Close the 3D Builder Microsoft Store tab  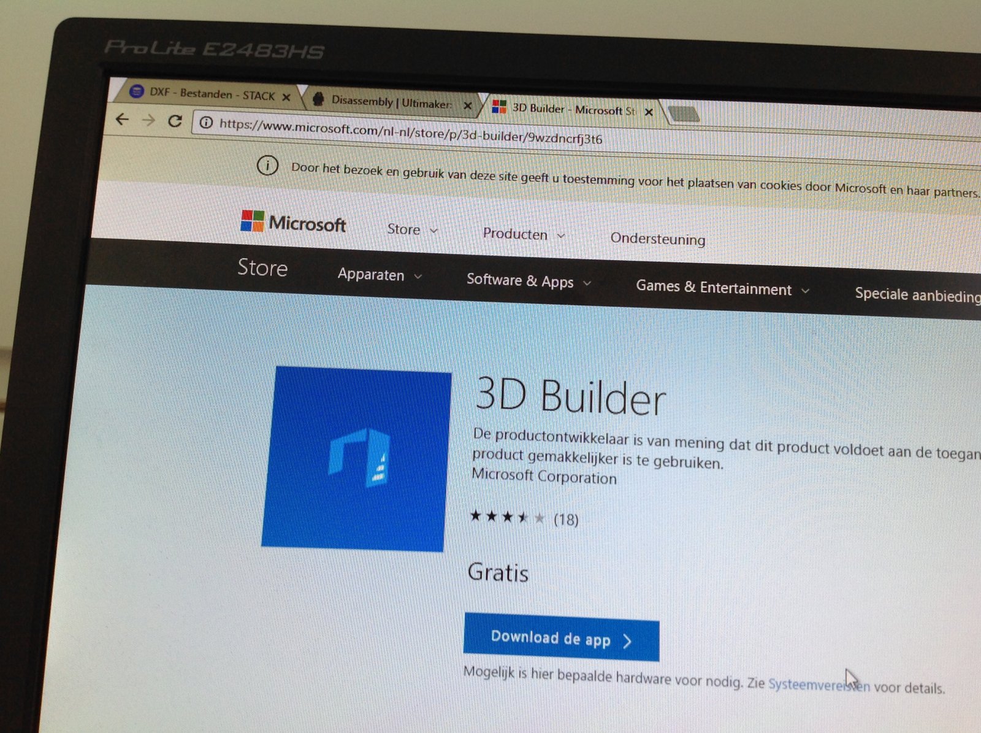click(649, 112)
